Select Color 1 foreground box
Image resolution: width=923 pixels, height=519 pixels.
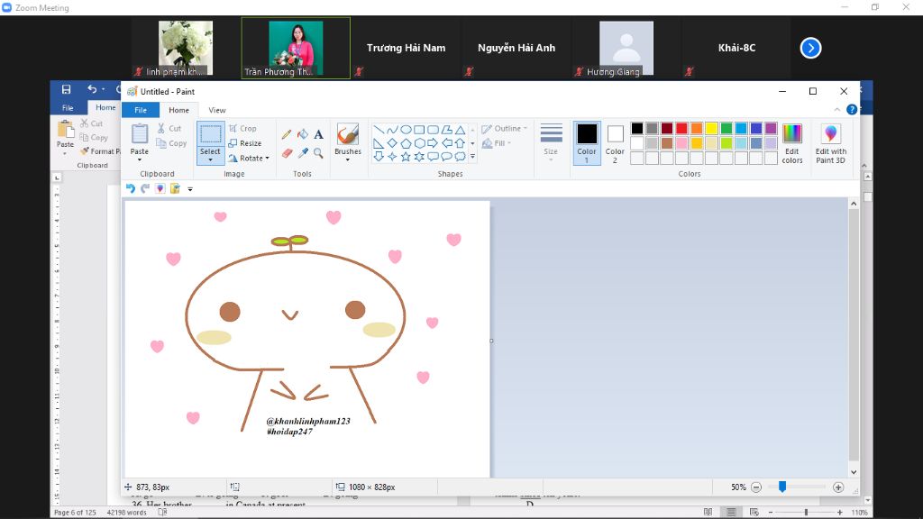[x=586, y=143]
